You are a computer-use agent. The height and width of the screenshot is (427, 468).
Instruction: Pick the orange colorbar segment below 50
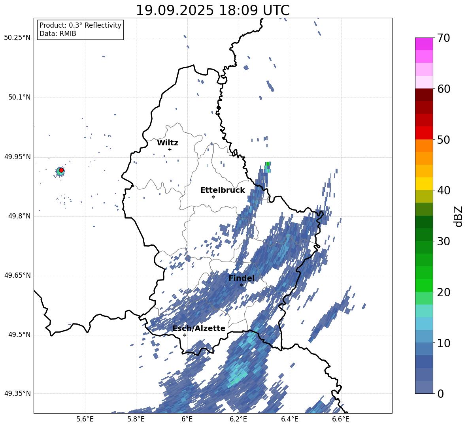tap(424, 146)
